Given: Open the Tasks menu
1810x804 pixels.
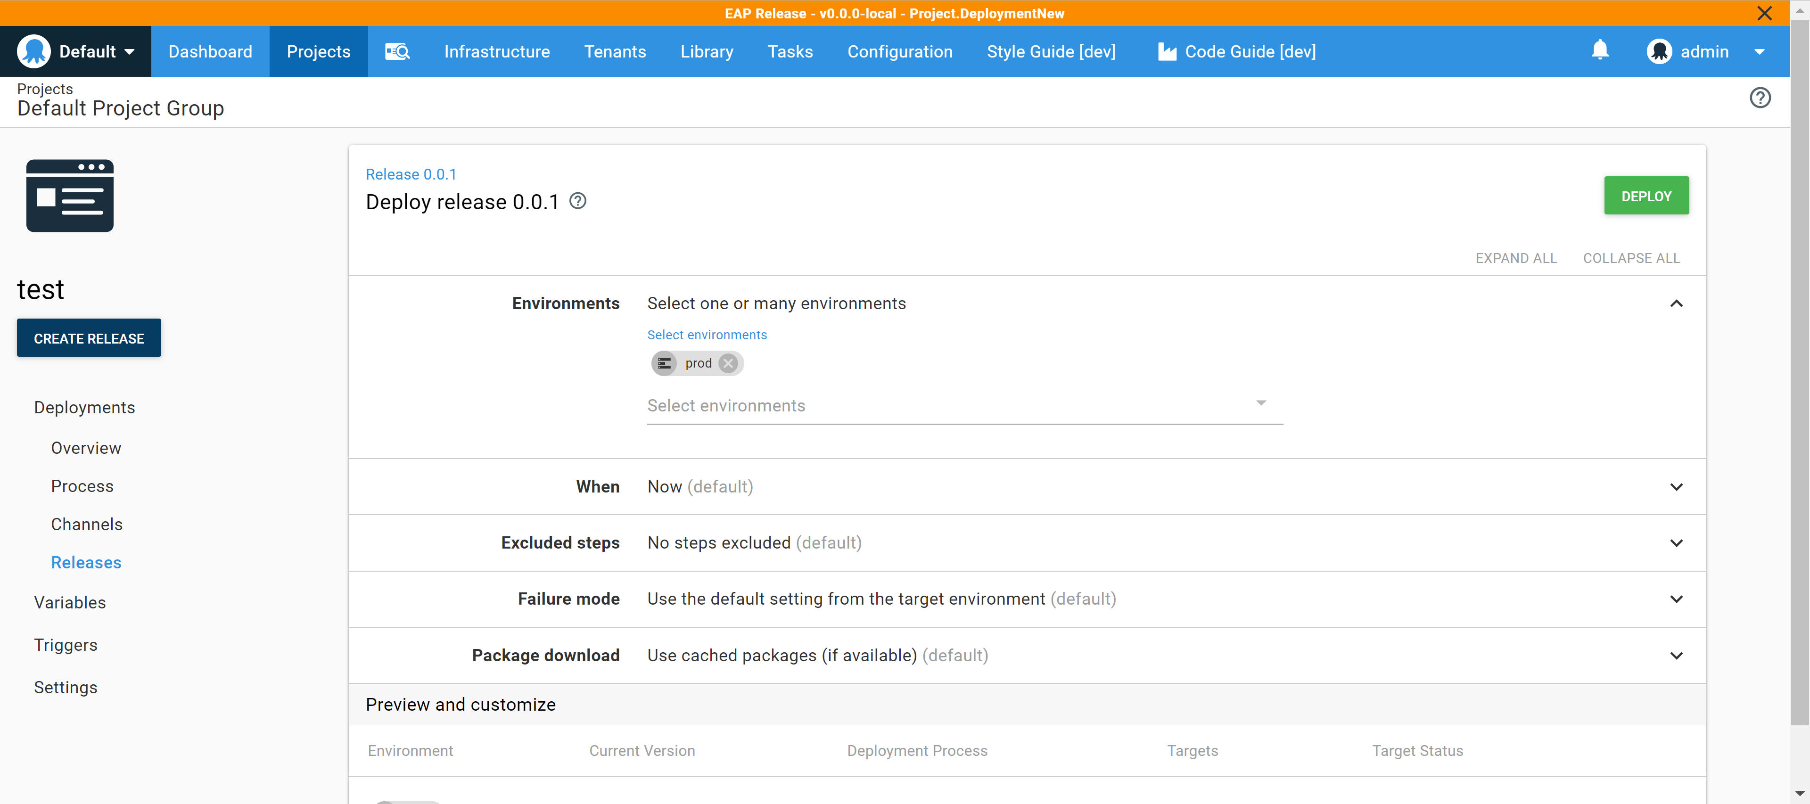Looking at the screenshot, I should click(790, 51).
